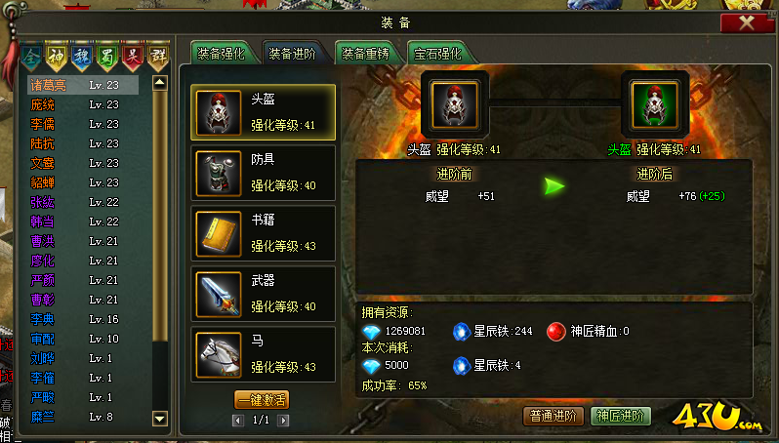Click the 群 faction banner filter
The height and width of the screenshot is (443, 779).
coord(158,58)
